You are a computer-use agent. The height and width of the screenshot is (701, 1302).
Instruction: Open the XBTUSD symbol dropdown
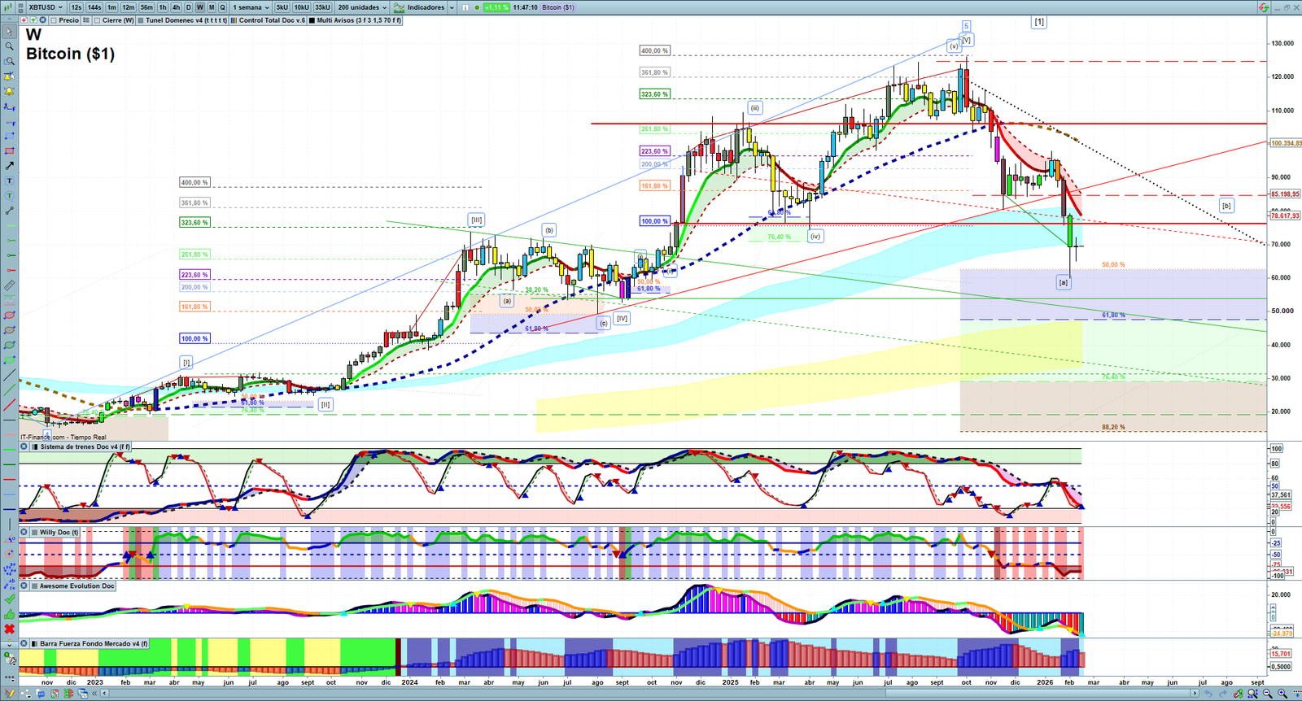[45, 7]
